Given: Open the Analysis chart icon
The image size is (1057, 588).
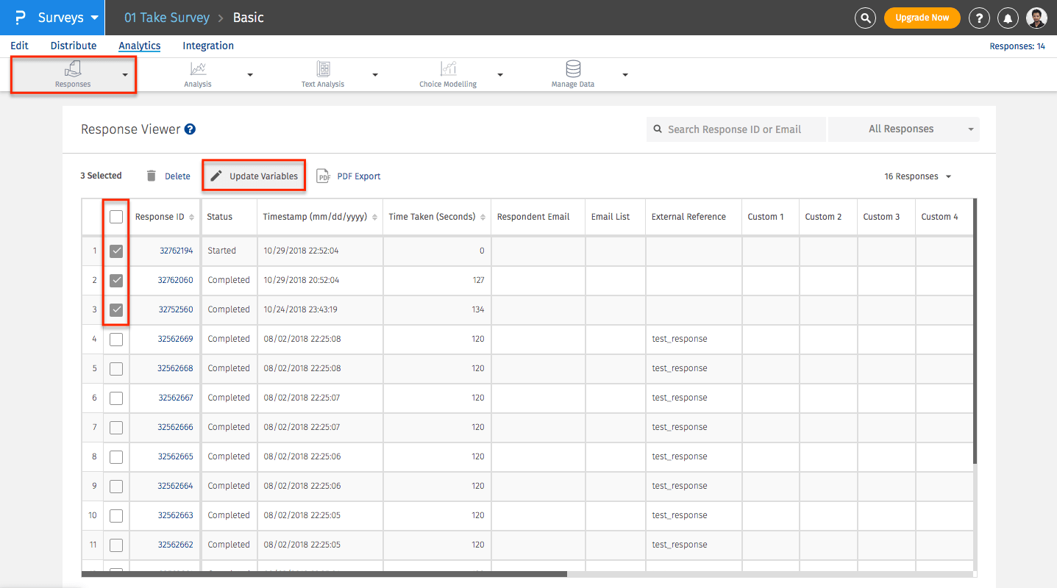Looking at the screenshot, I should click(x=198, y=69).
